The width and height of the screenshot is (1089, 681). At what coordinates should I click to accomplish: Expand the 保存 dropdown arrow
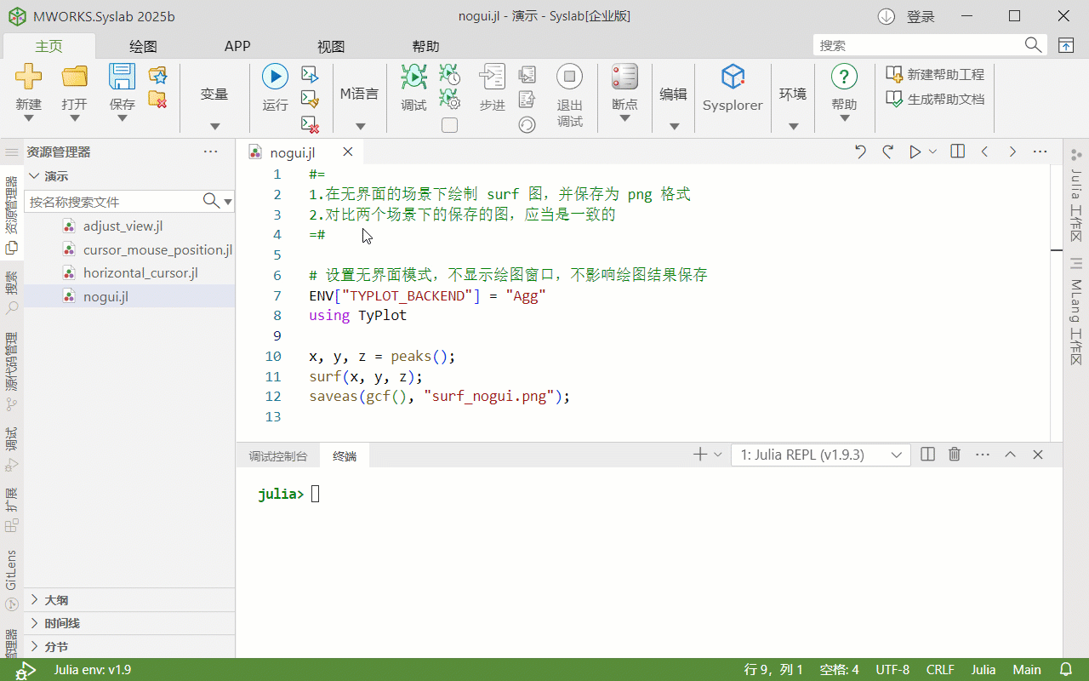point(122,118)
